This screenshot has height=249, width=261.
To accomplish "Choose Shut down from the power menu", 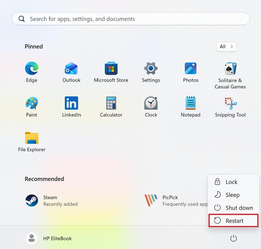I will click(x=234, y=208).
